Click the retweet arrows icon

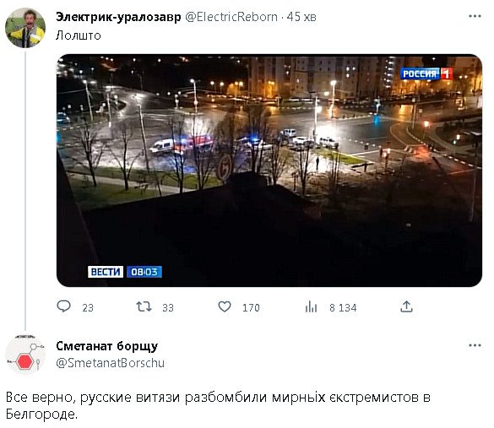pyautogui.click(x=144, y=306)
